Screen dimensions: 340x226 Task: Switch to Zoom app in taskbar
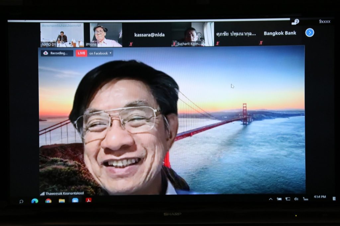(x=75, y=200)
